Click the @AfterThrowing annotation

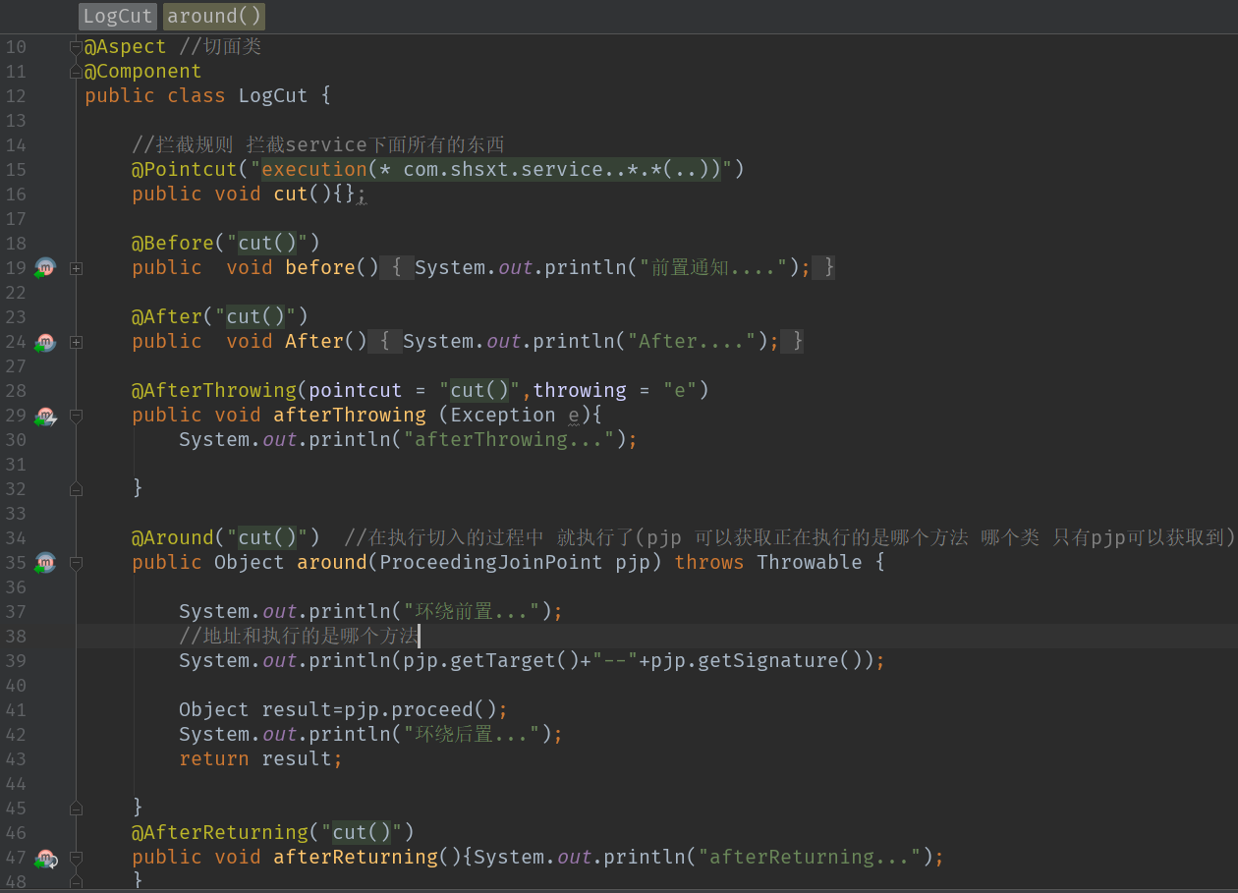(214, 390)
